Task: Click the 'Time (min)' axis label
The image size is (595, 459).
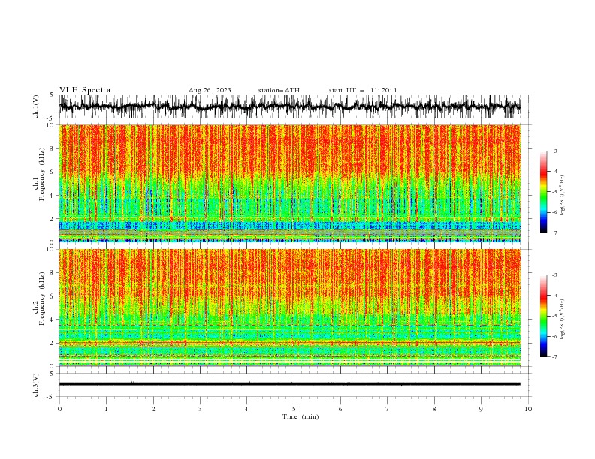Action: (301, 416)
